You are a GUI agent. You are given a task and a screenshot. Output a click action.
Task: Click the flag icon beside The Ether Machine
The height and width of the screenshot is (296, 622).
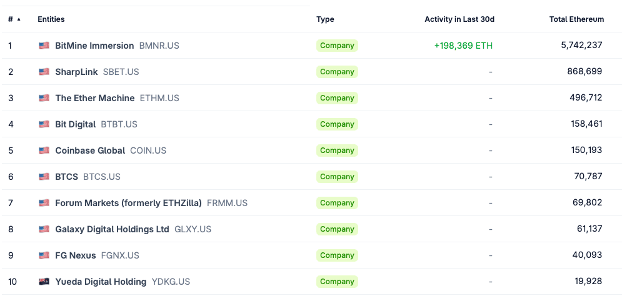pos(44,98)
